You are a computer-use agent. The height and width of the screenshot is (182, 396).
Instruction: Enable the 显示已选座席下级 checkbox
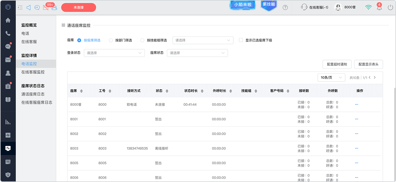coord(241,40)
